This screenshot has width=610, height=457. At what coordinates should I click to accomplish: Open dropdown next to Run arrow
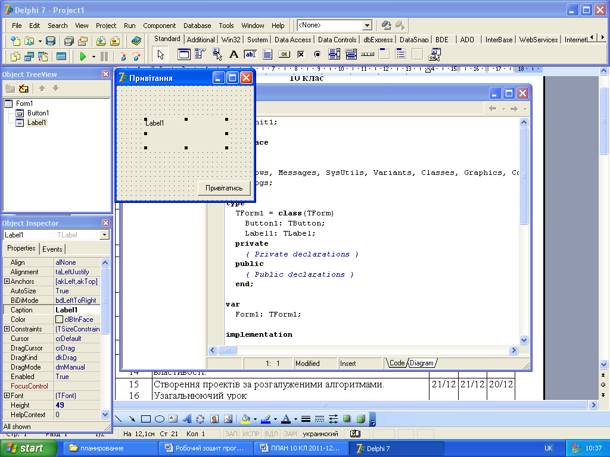coord(94,57)
